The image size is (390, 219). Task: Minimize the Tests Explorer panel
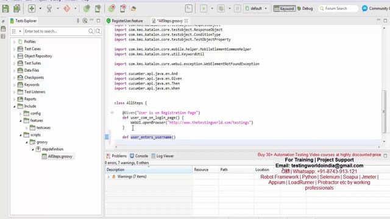click(x=92, y=20)
